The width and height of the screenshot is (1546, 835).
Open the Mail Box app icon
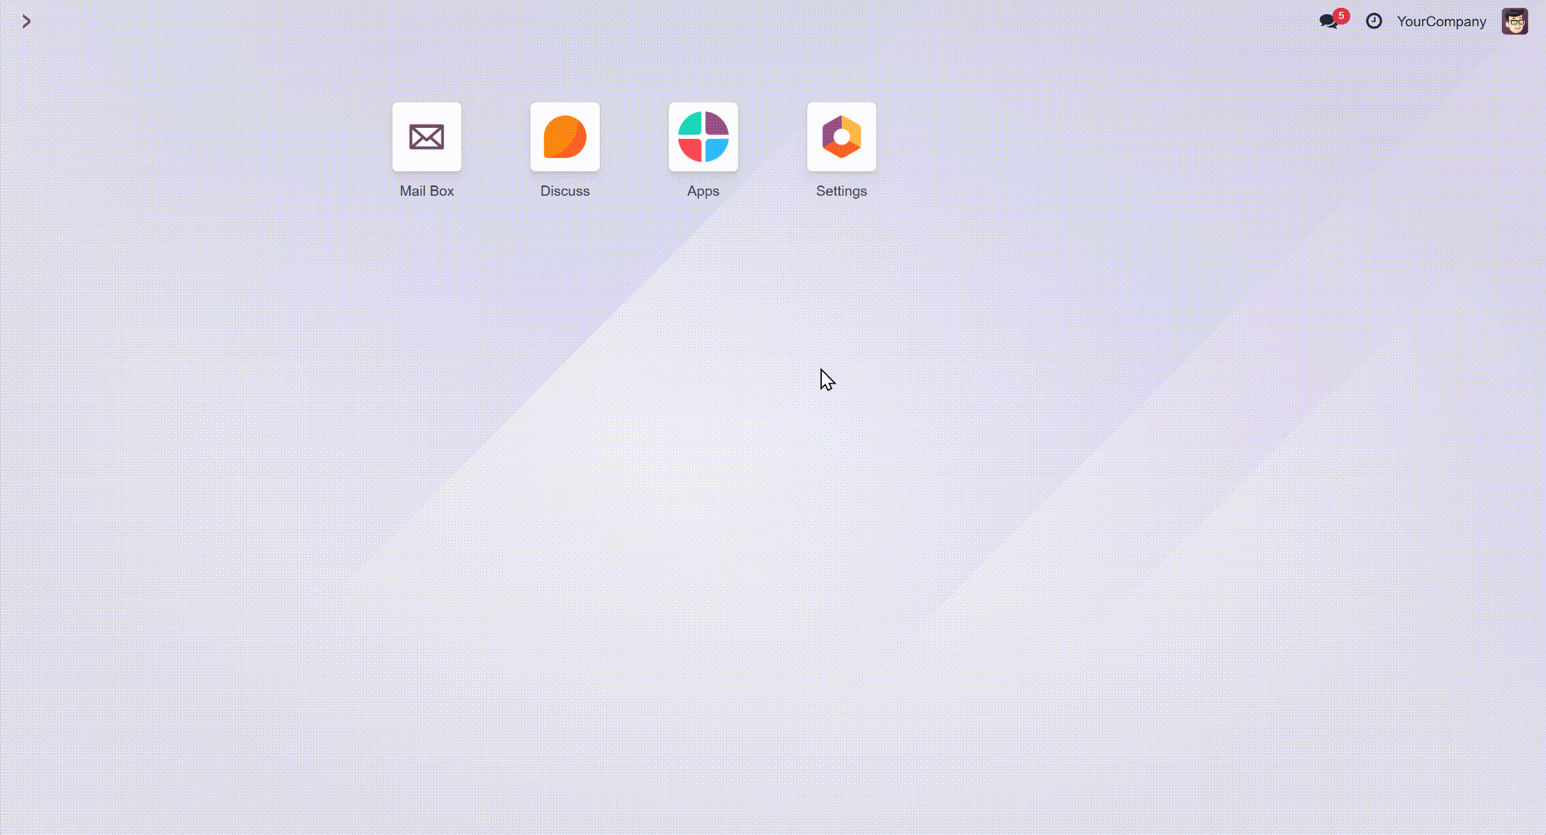click(x=426, y=137)
